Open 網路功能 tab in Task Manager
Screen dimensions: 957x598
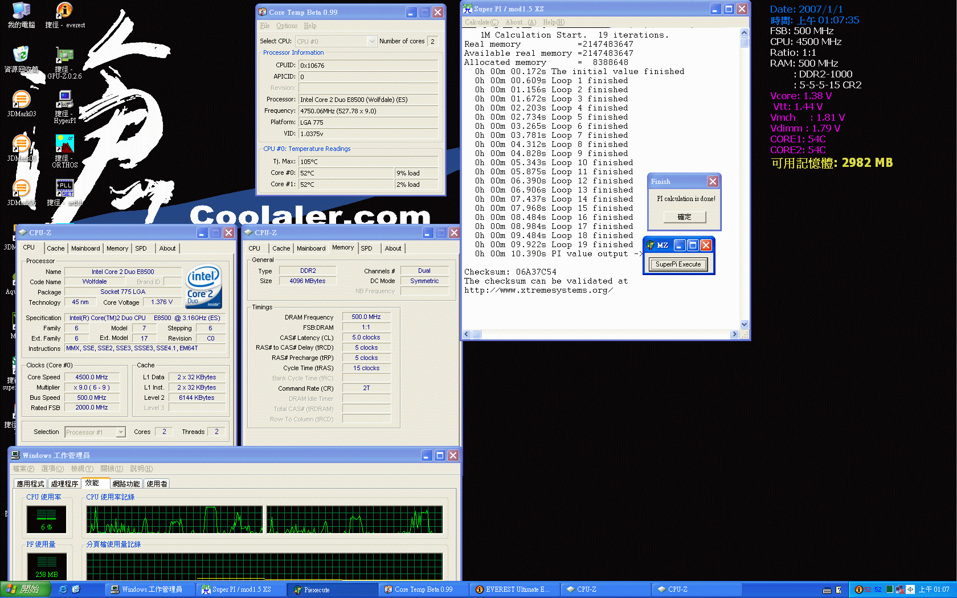(x=126, y=484)
